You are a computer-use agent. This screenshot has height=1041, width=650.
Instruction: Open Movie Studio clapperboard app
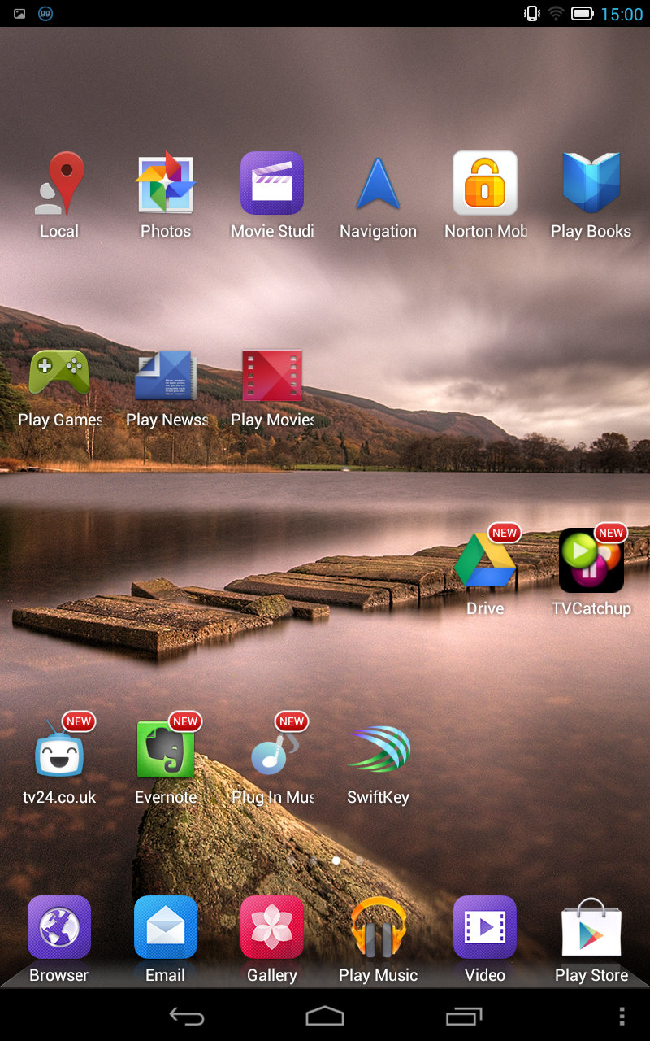(272, 183)
